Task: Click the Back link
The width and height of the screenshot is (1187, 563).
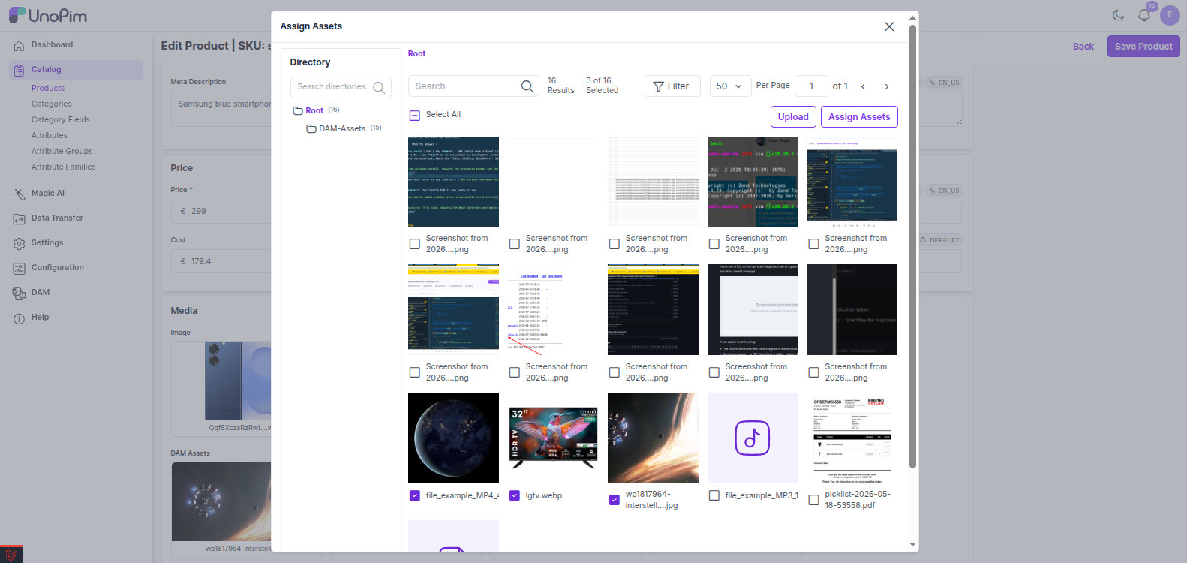Action: (x=1083, y=47)
